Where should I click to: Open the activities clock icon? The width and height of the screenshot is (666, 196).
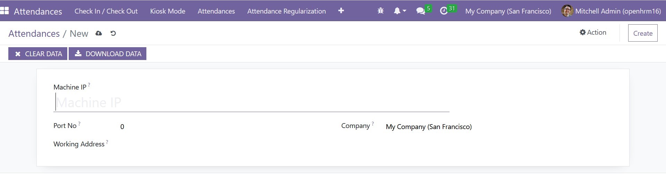444,11
